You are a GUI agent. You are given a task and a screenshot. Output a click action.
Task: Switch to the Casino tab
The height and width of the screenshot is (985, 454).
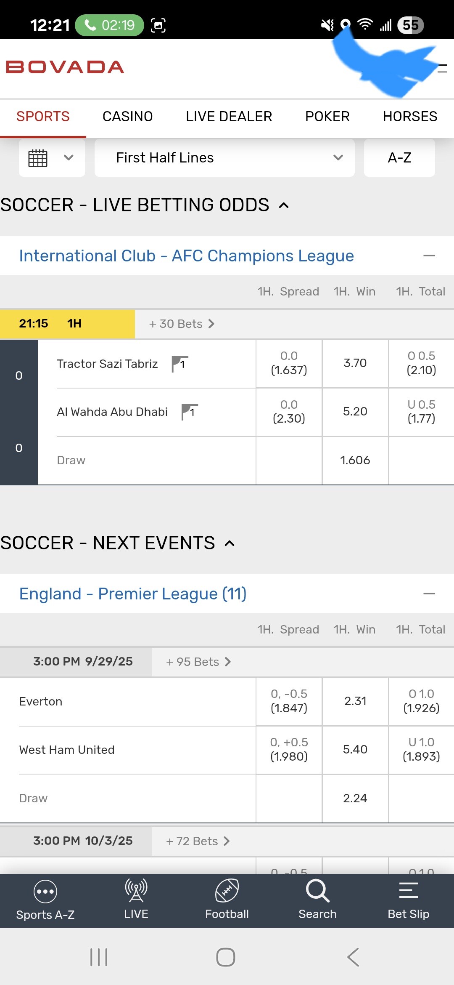127,117
